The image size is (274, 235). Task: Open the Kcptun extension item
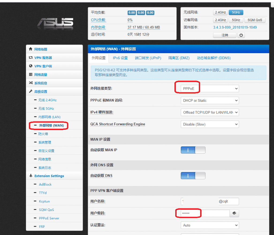click(54, 201)
